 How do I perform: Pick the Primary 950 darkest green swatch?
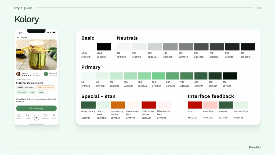pyautogui.click(x=230, y=76)
